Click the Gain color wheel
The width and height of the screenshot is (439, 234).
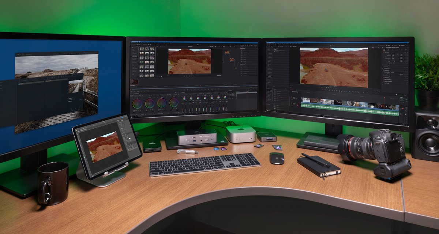point(162,103)
